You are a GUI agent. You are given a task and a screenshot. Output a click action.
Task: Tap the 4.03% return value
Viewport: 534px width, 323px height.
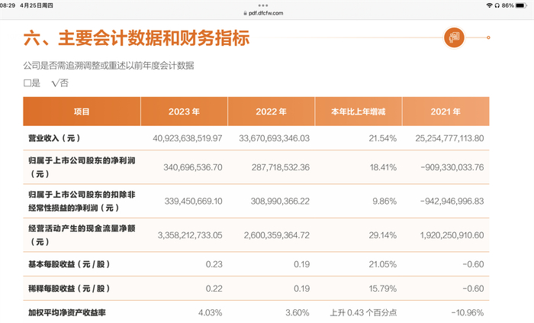pyautogui.click(x=210, y=312)
